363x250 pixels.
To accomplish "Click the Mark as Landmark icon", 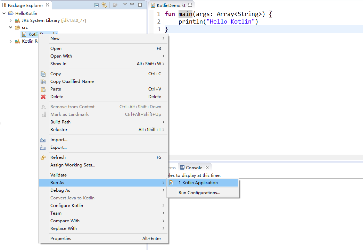I will click(x=43, y=114).
